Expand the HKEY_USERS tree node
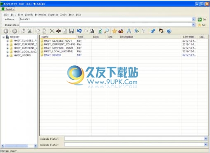 (x=7, y=55)
